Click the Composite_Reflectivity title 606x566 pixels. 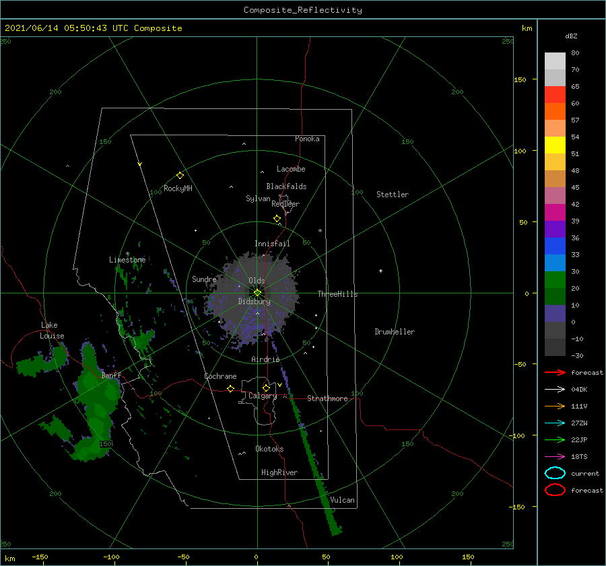click(303, 10)
